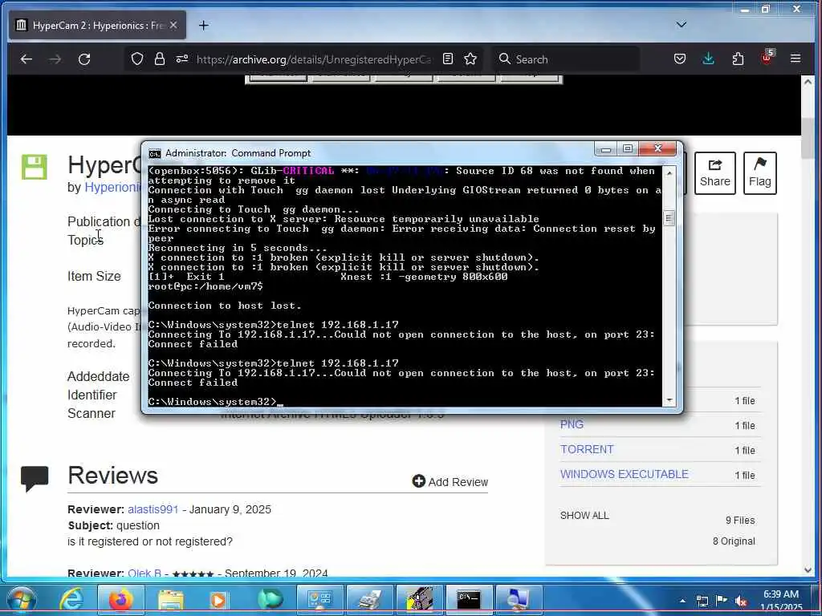Click the Save to Pocket icon
The image size is (822, 616).
click(x=680, y=59)
